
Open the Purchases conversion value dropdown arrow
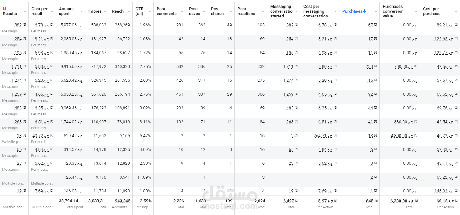pos(416,11)
